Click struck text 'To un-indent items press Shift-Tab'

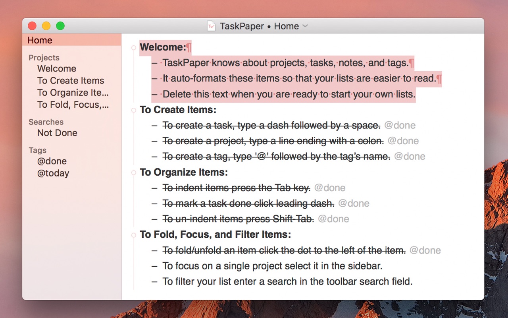[238, 219]
